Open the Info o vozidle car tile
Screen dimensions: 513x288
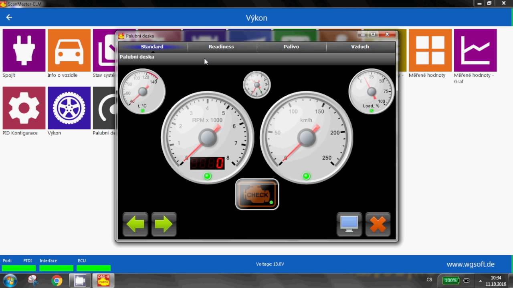[x=69, y=50]
